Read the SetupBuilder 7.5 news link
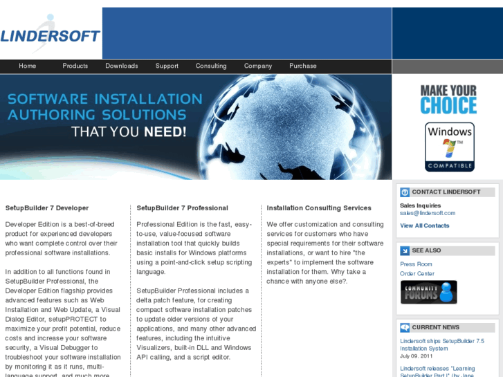Viewport: 503px width, 377px height. 442,344
